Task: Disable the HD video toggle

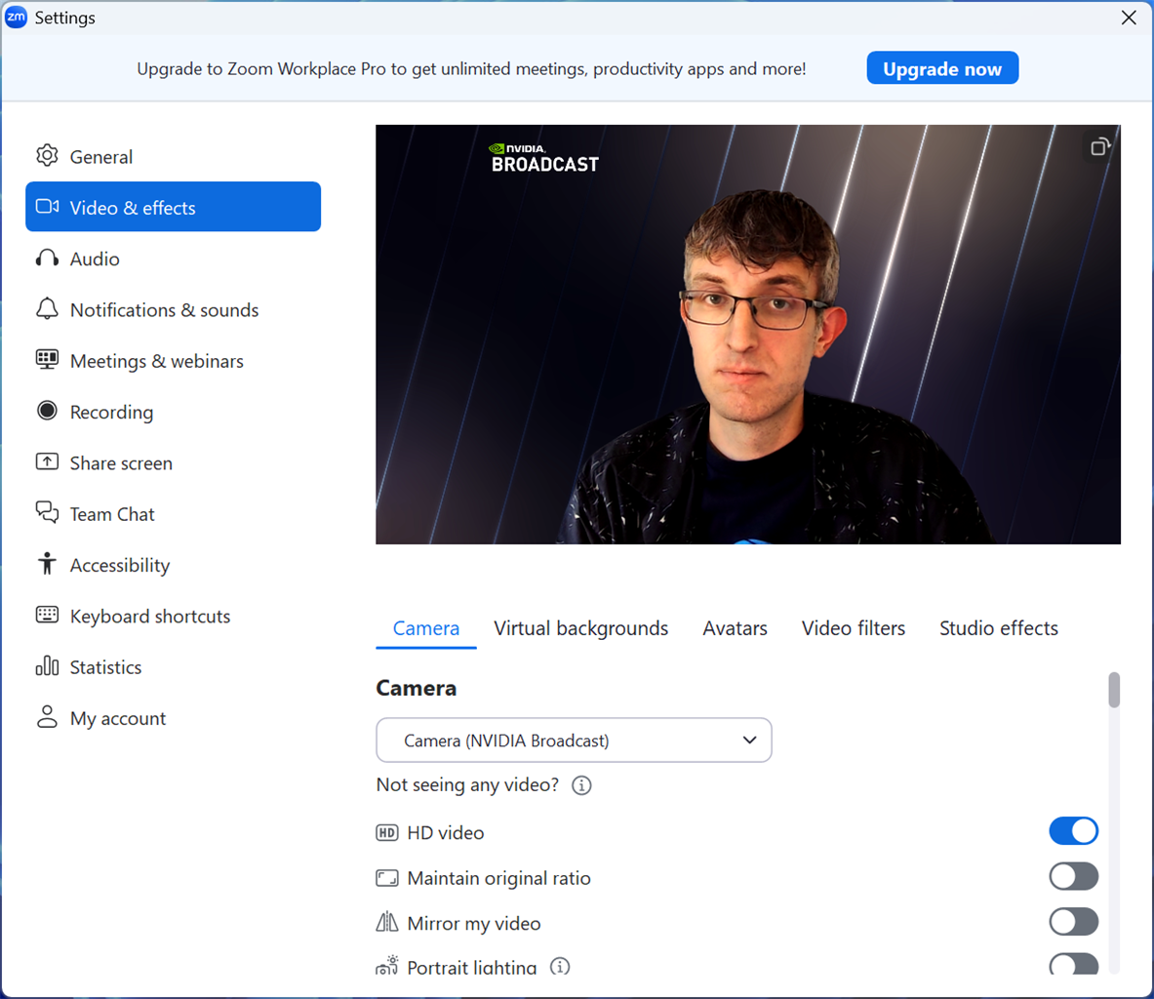Action: pos(1073,831)
